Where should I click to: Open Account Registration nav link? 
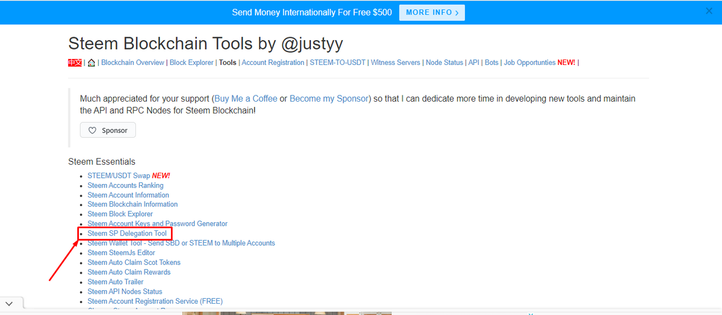[273, 63]
